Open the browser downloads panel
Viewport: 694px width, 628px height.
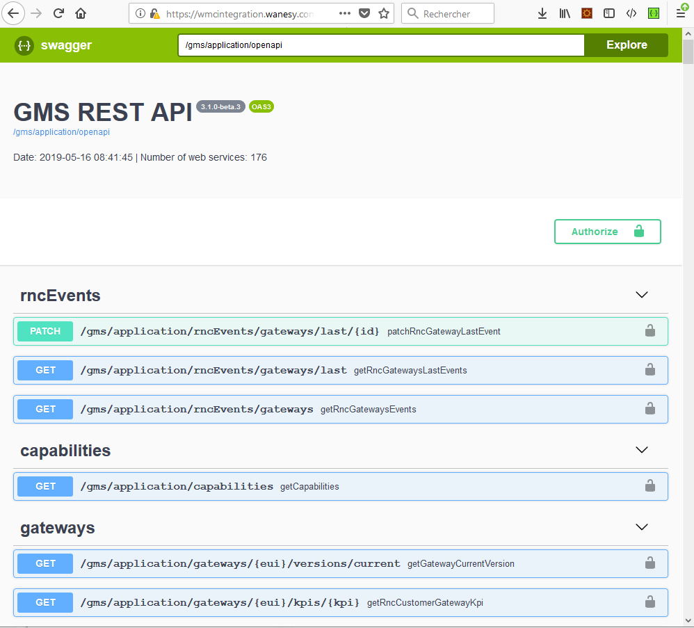click(x=542, y=13)
